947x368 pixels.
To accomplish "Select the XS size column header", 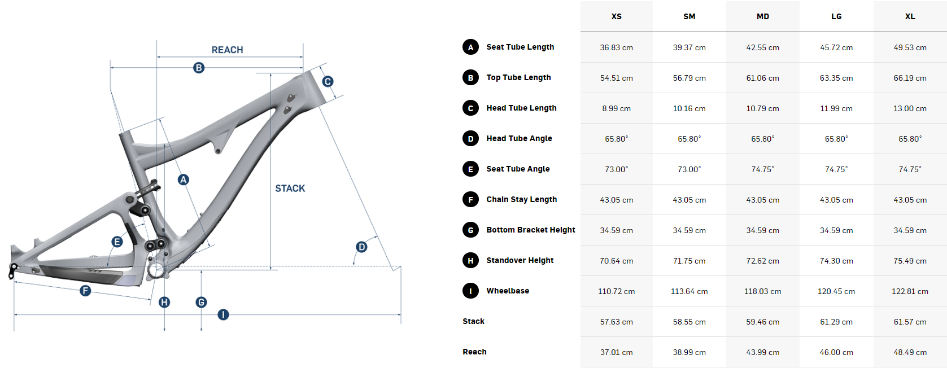I will coord(616,16).
